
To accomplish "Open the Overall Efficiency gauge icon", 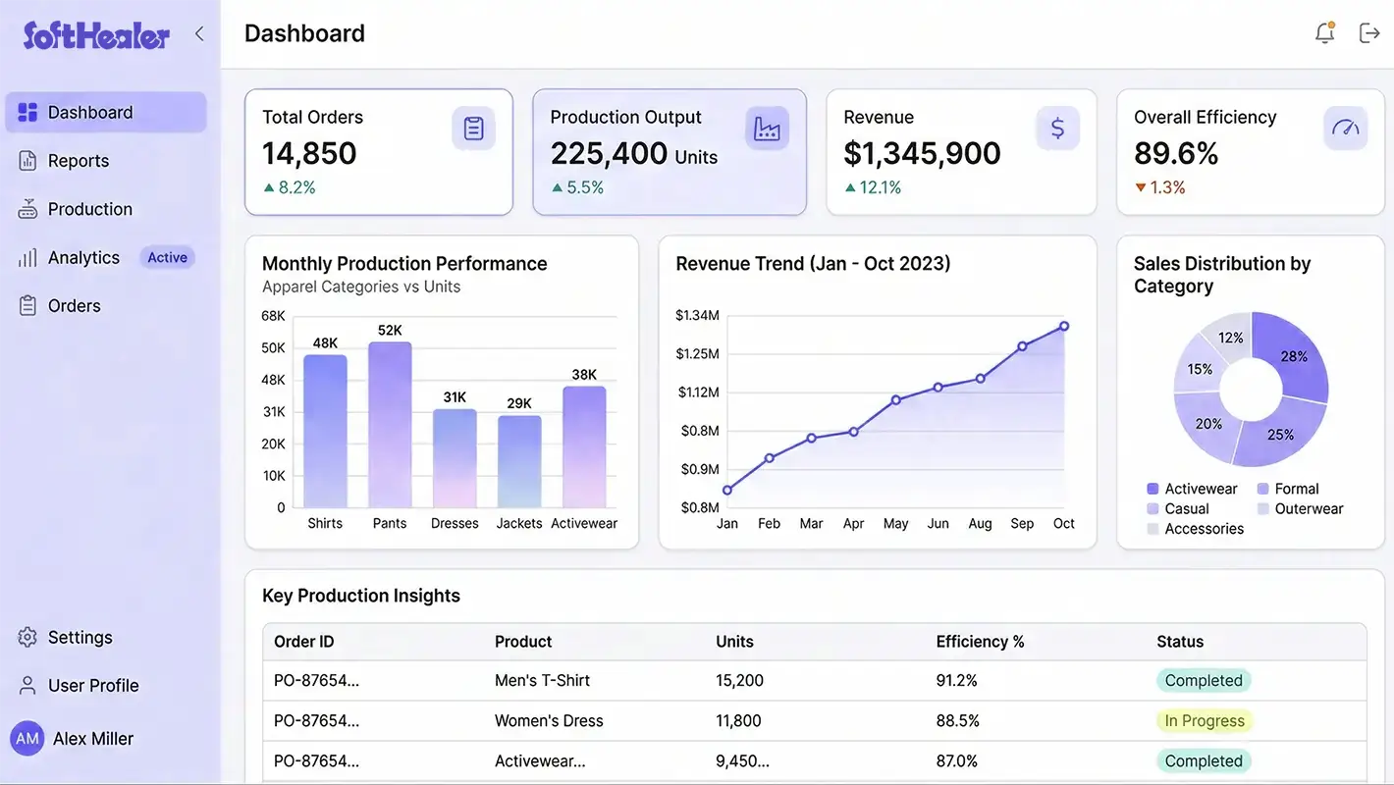I will click(x=1345, y=128).
